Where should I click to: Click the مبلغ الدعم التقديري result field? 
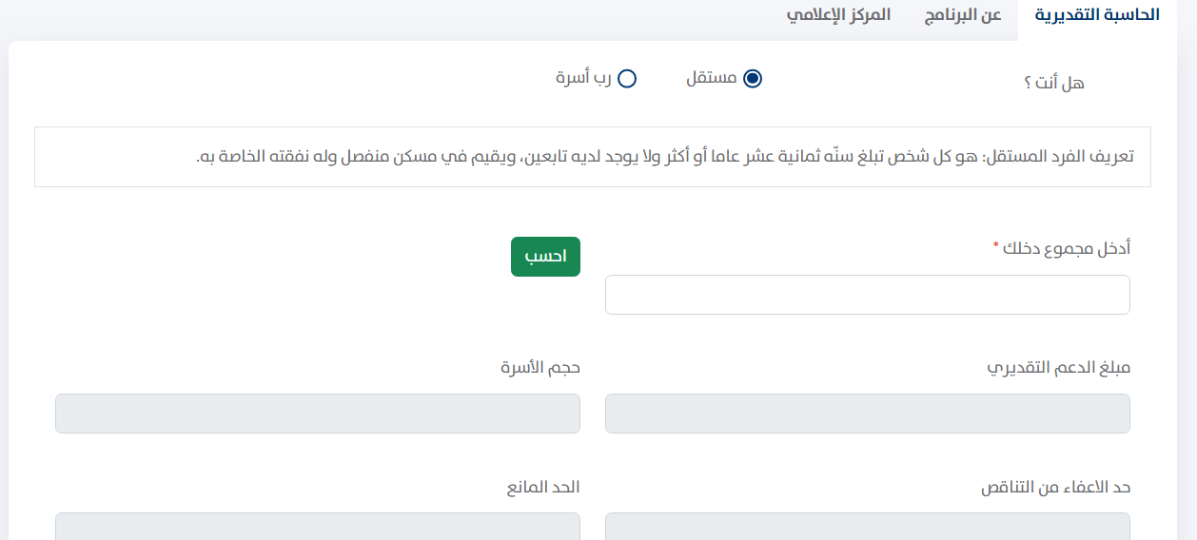point(868,414)
